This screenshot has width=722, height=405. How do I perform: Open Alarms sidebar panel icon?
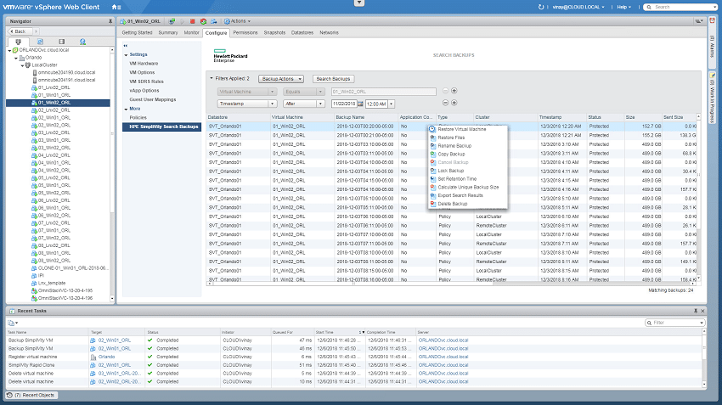click(x=712, y=20)
